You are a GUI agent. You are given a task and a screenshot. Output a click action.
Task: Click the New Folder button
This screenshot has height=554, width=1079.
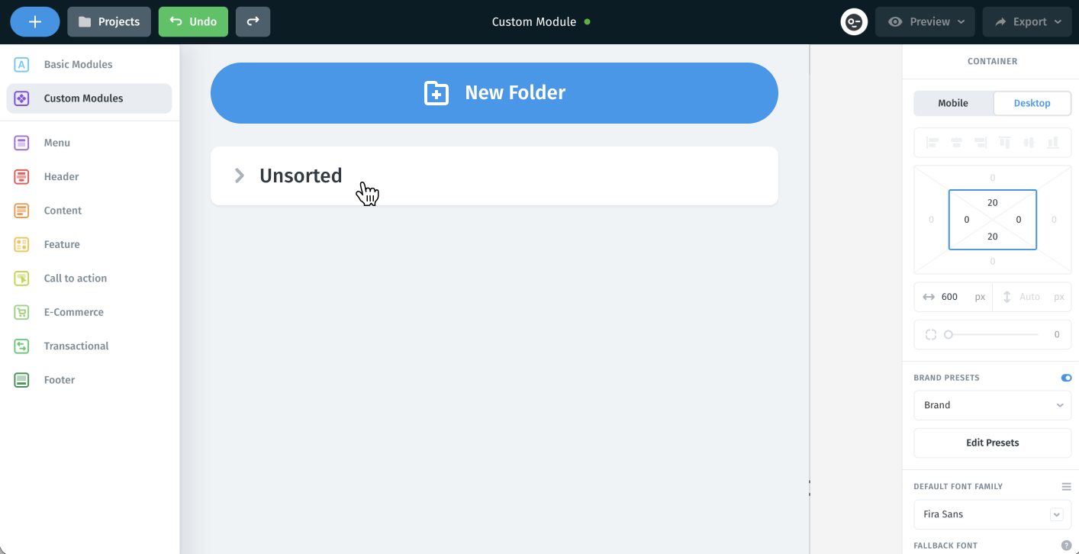(494, 93)
